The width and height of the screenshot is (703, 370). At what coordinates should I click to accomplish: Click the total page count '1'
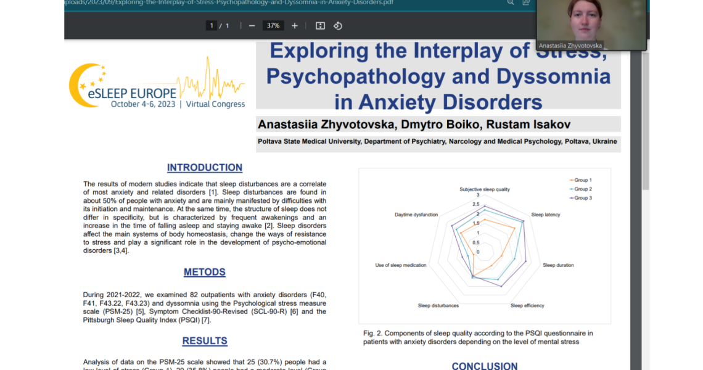pos(228,26)
